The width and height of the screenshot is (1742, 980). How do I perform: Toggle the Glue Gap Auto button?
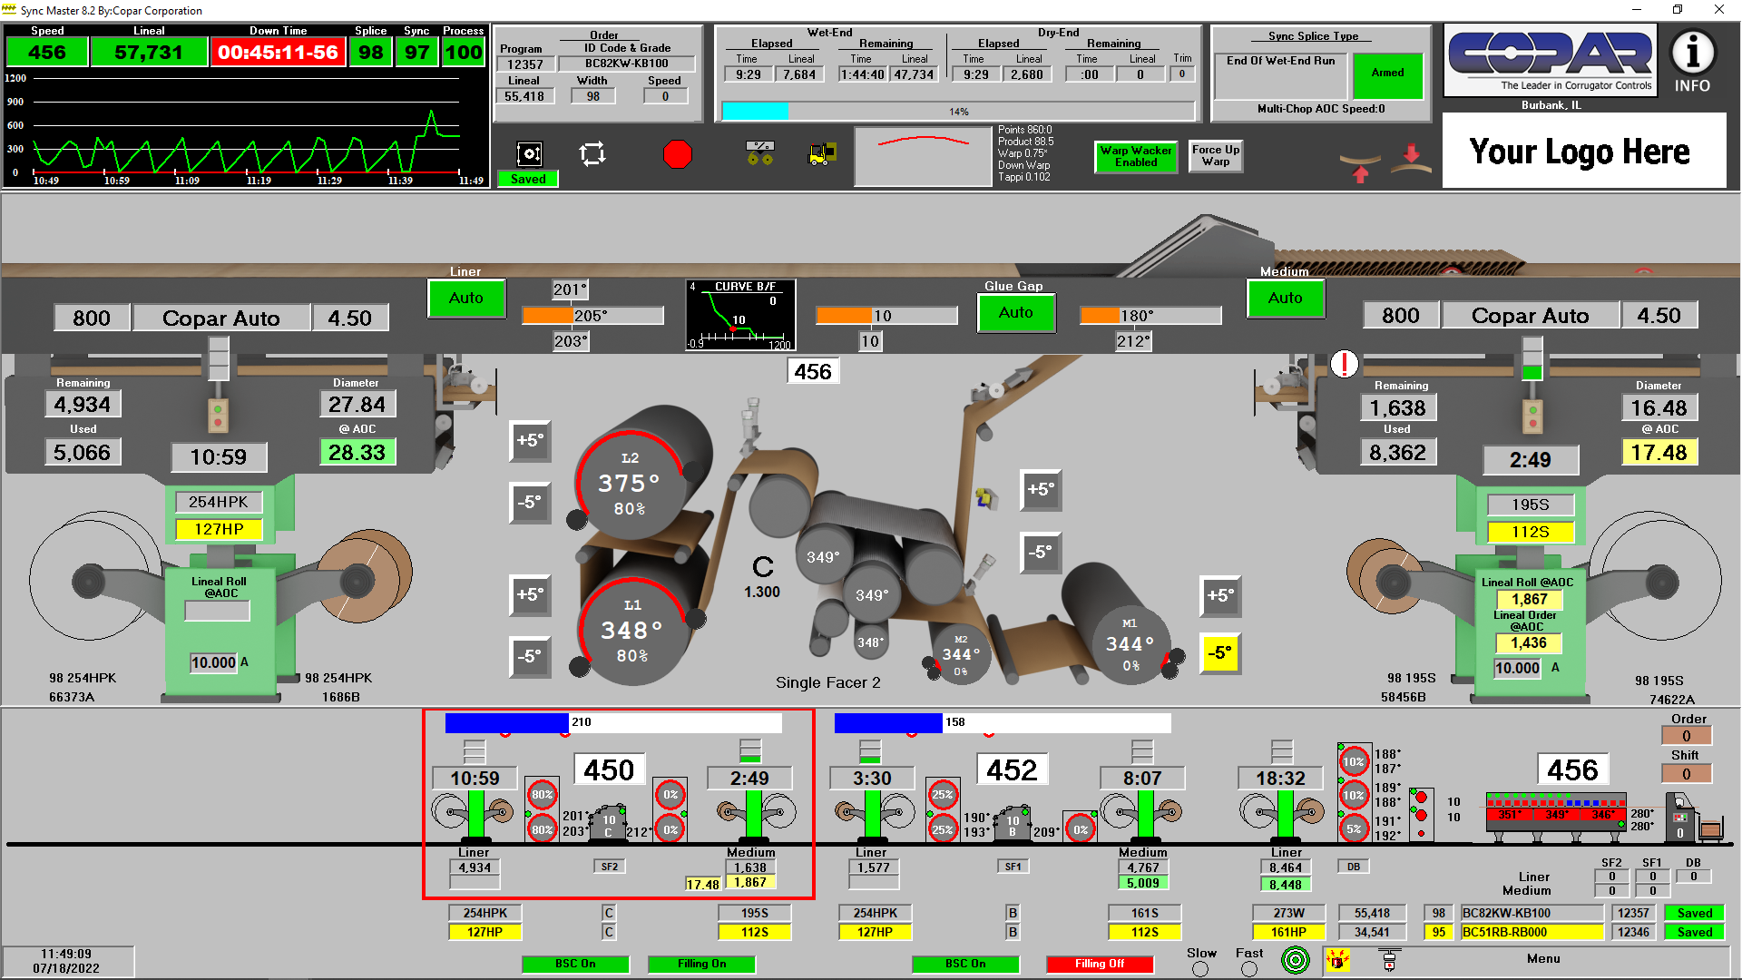pyautogui.click(x=1015, y=313)
